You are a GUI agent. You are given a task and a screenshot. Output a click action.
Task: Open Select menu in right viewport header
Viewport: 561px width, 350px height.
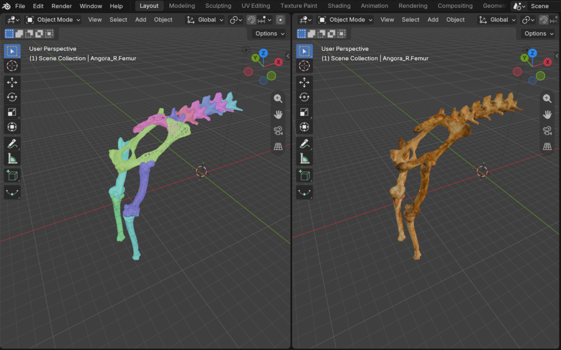tap(410, 20)
